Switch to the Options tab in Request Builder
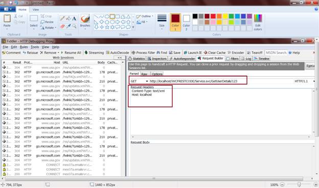This screenshot has width=319, height=188. (x=157, y=74)
